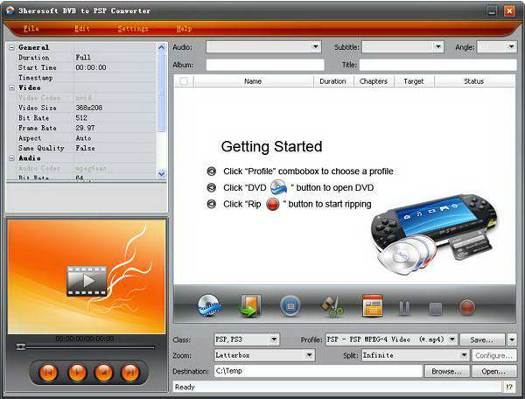The width and height of the screenshot is (525, 399).
Task: Click the orange profile window toolbar icon
Action: point(373,305)
